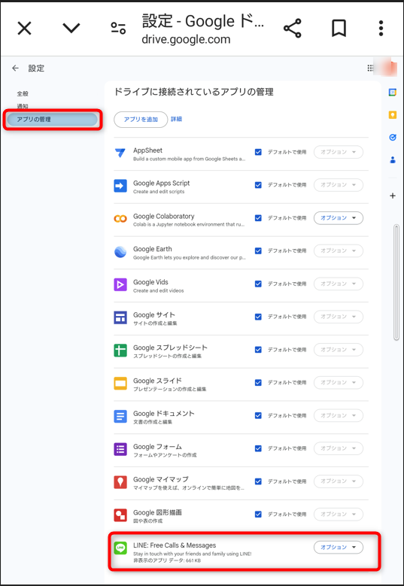Uncheck default use for Google Apps Script
The image size is (404, 586).
tap(258, 185)
